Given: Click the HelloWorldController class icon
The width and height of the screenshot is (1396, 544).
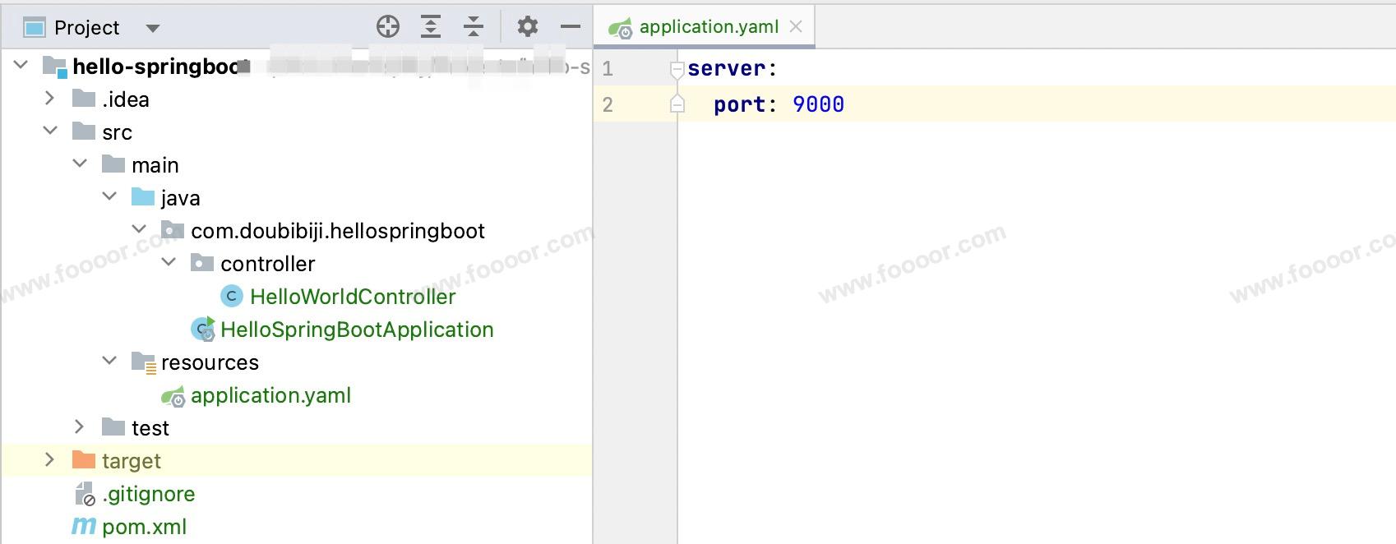Looking at the screenshot, I should (232, 296).
